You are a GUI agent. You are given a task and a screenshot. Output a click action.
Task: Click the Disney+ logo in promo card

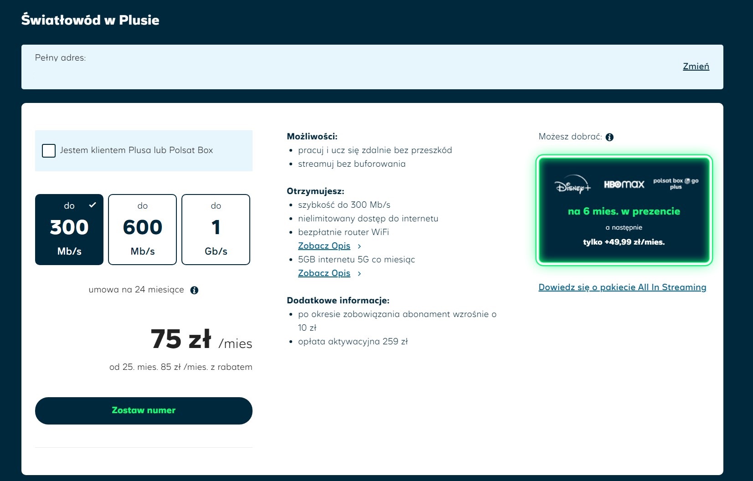572,184
